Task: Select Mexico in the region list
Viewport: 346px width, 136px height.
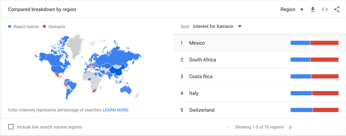Action: coord(259,43)
